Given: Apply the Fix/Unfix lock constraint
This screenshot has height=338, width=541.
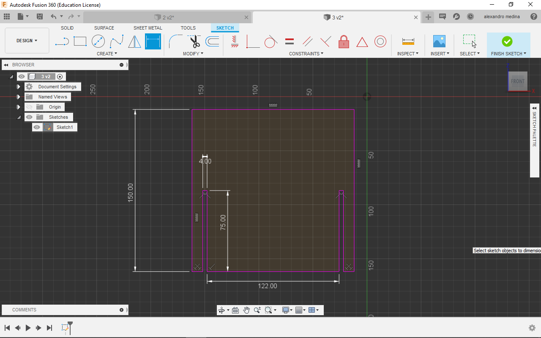Looking at the screenshot, I should [344, 41].
